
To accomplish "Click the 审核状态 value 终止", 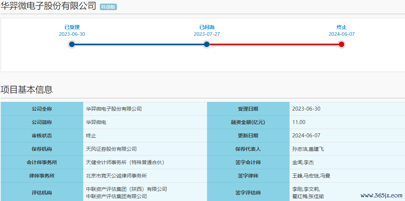I will (x=91, y=136).
